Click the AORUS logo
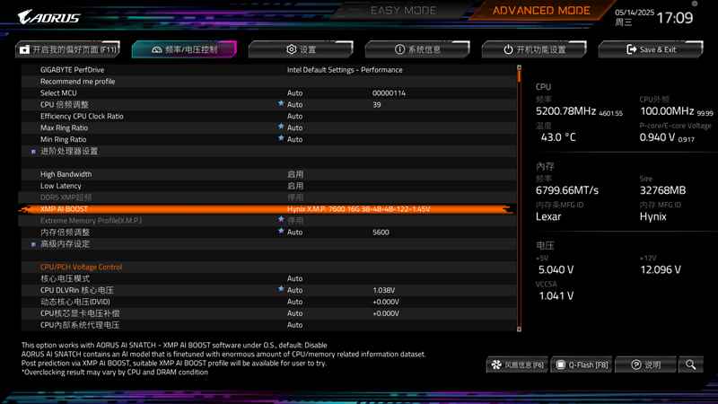This screenshot has width=718, height=404. point(48,17)
